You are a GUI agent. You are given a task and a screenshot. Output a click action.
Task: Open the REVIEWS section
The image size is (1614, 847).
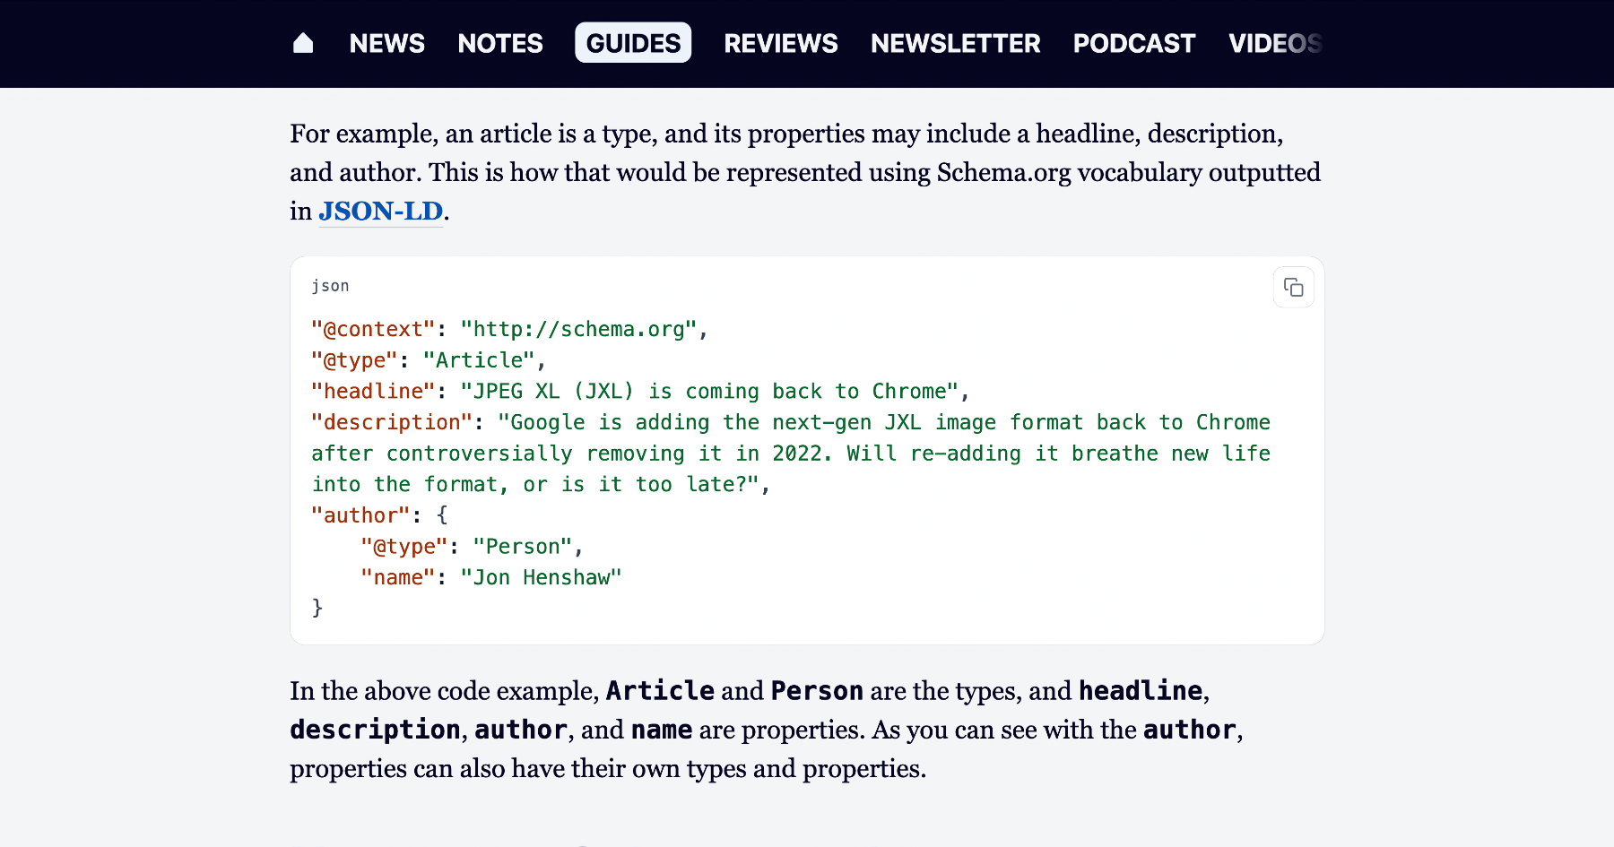[x=781, y=43]
